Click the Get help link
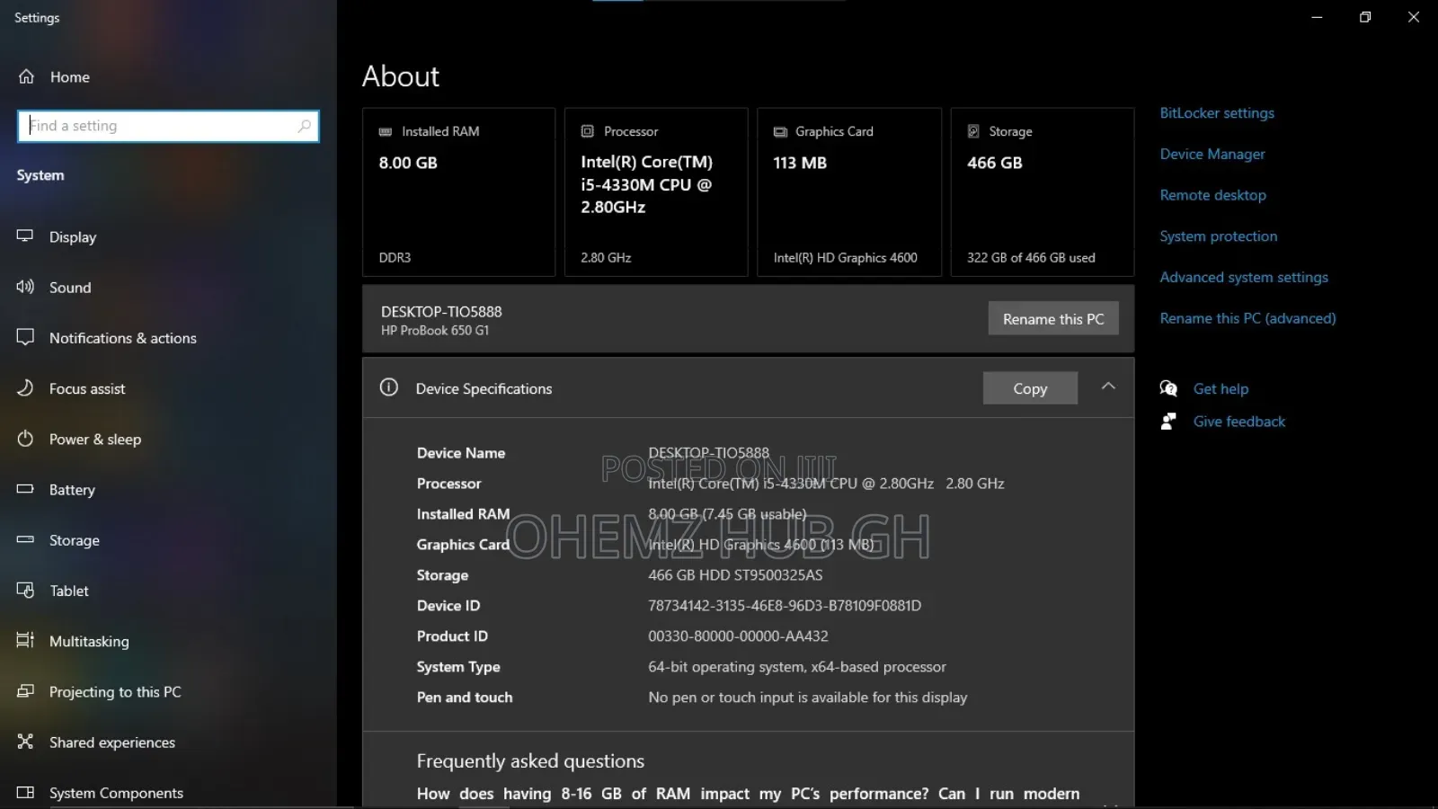 [1221, 389]
